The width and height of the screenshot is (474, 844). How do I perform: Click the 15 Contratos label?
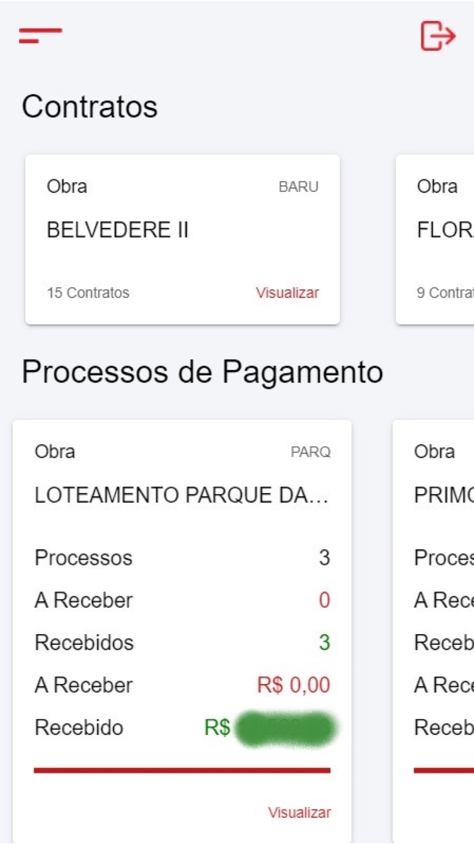88,293
